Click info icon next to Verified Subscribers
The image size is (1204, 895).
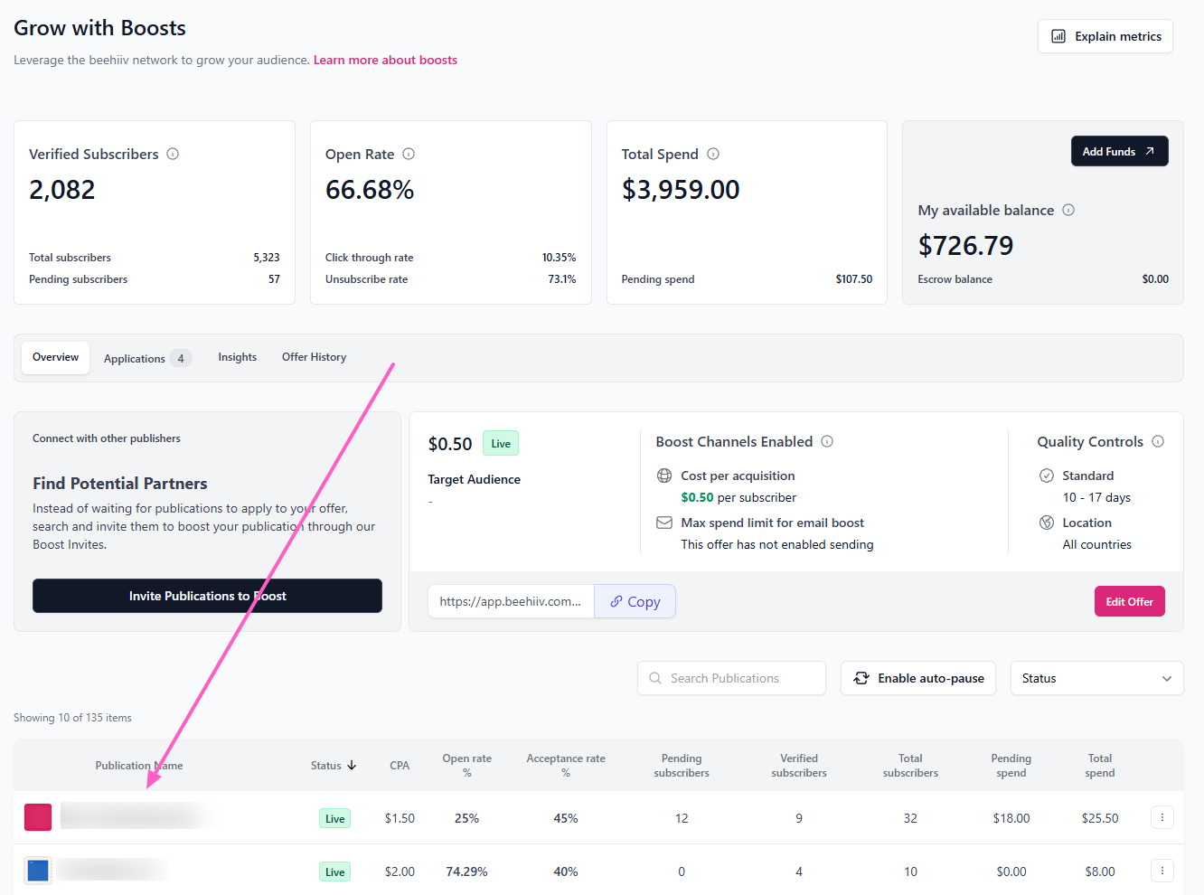(173, 154)
